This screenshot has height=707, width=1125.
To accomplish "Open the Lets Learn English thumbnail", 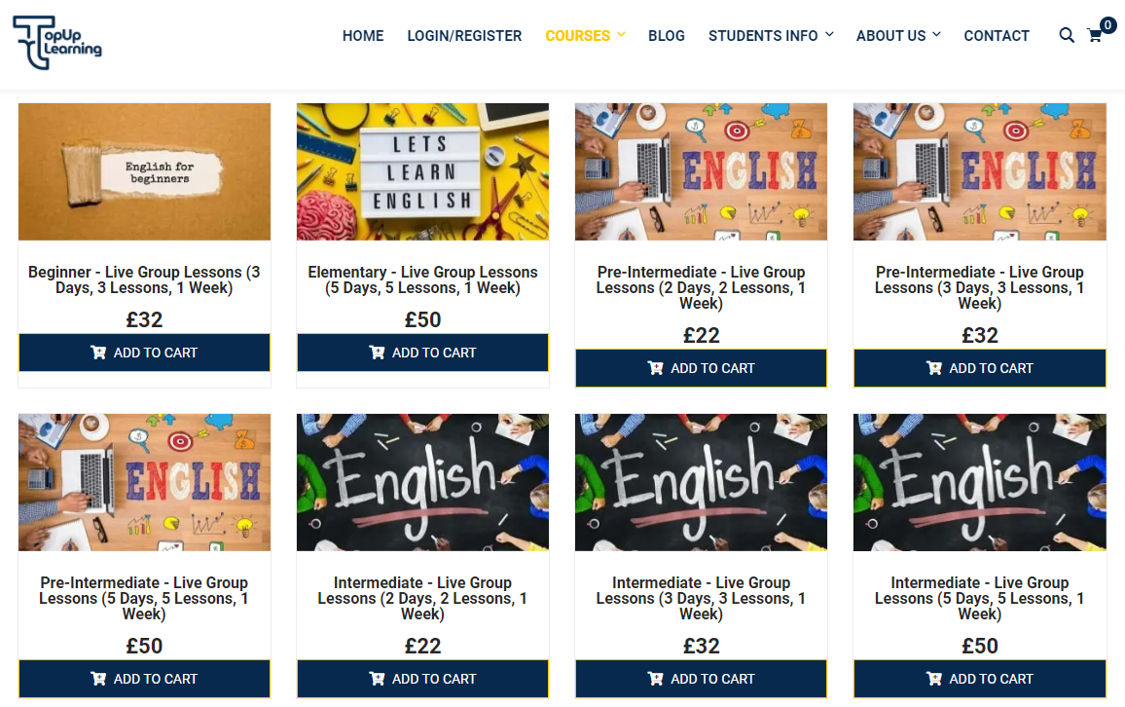I will point(422,171).
